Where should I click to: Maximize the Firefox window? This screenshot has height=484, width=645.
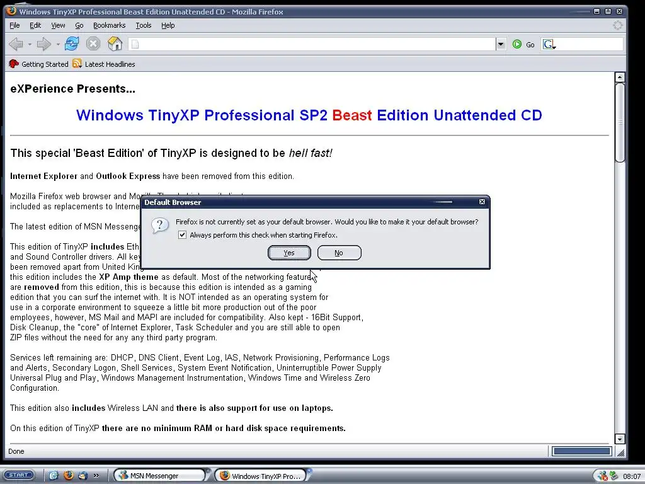click(608, 11)
